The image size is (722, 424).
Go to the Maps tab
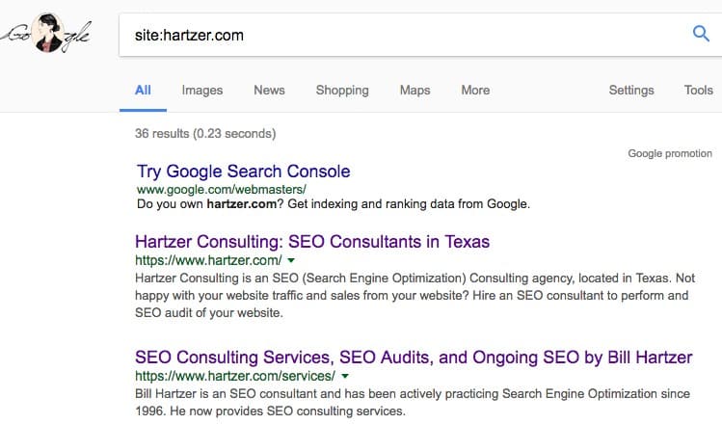click(414, 91)
